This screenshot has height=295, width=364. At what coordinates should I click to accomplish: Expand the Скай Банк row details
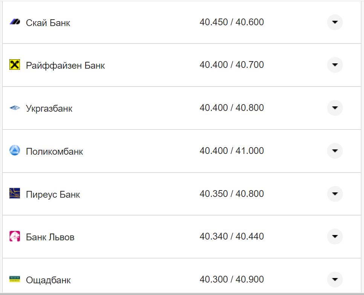coord(335,22)
